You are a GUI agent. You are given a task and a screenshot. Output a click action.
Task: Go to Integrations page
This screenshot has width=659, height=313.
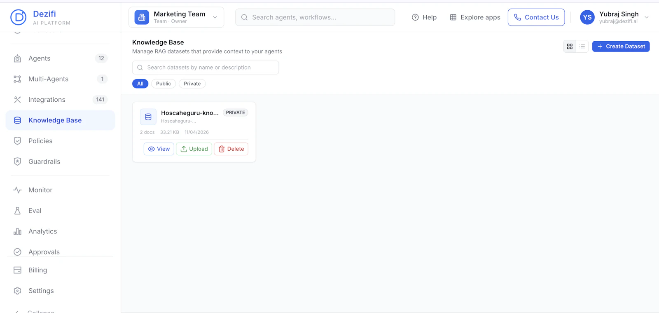tap(60, 100)
